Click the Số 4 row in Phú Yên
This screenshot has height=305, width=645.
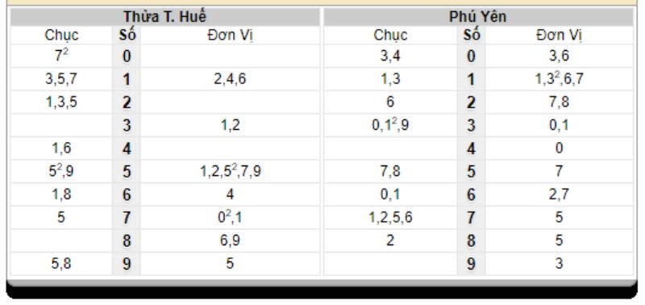tap(478, 148)
